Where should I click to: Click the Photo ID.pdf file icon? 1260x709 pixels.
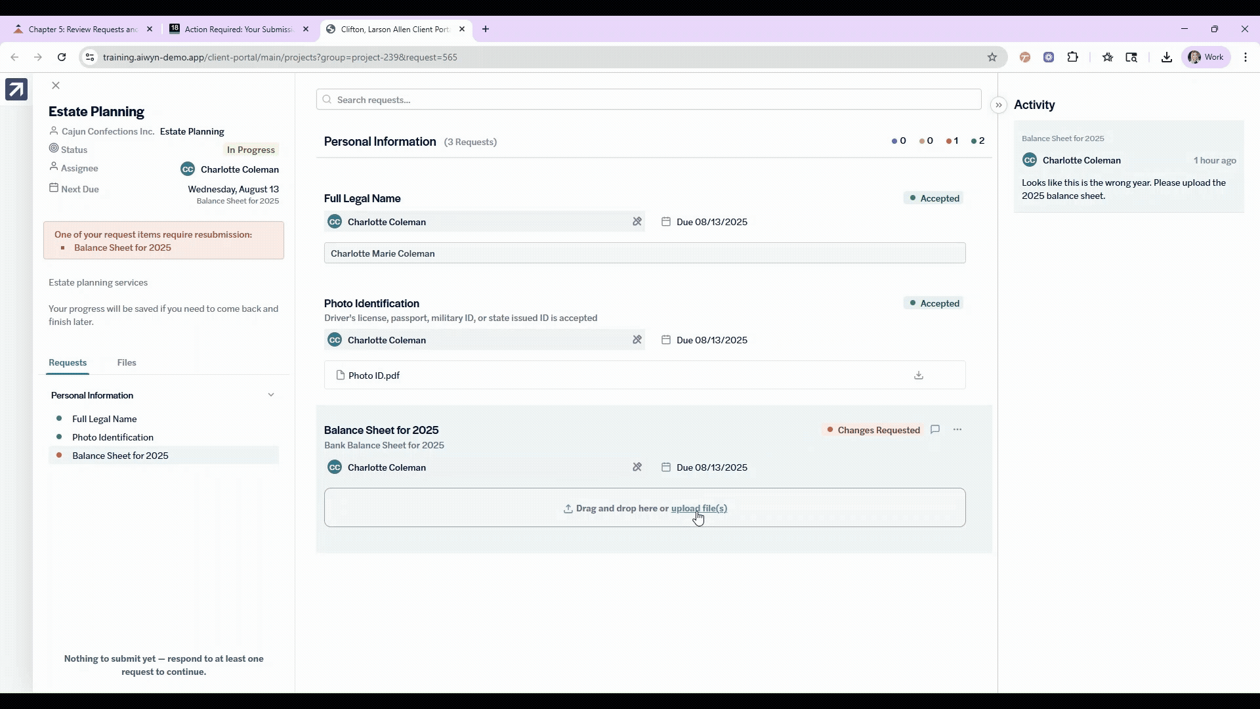[340, 376]
